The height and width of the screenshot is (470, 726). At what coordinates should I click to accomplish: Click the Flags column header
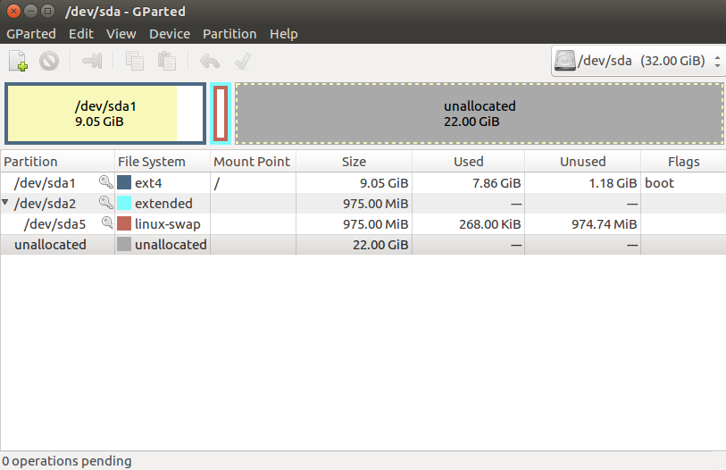coord(683,162)
